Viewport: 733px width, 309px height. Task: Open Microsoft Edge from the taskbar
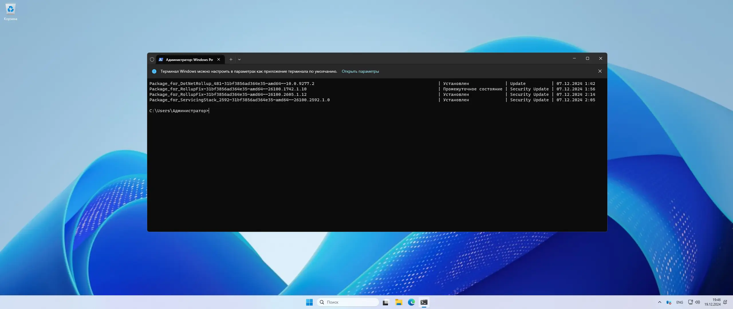click(x=411, y=302)
